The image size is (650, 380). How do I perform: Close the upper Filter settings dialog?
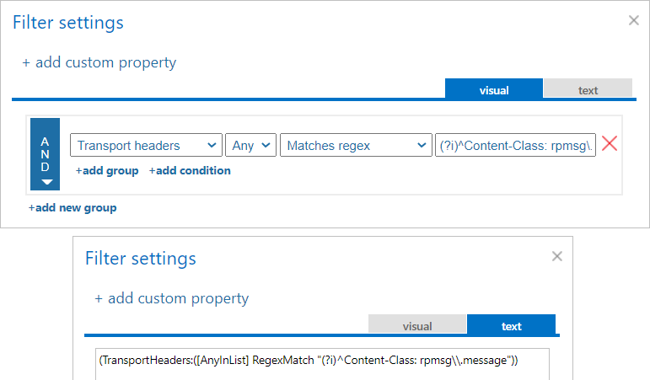pyautogui.click(x=633, y=20)
